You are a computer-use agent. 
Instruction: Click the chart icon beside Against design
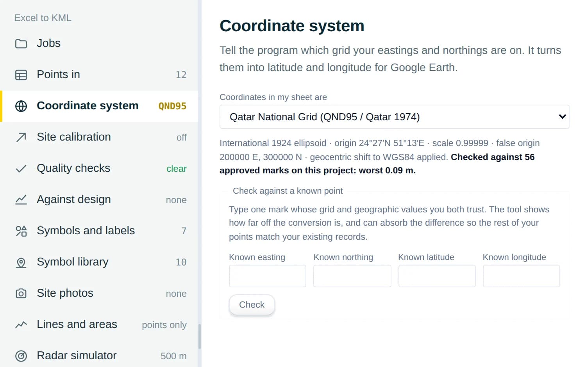(x=21, y=200)
